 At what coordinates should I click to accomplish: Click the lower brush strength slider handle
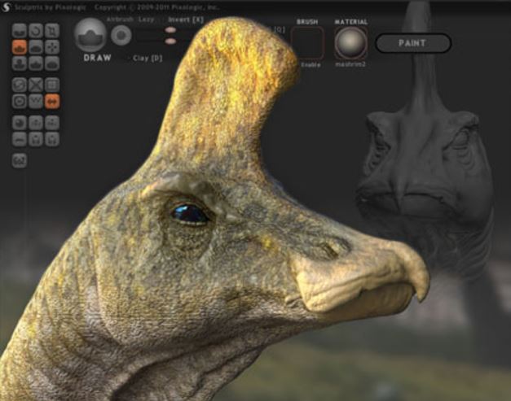click(170, 41)
